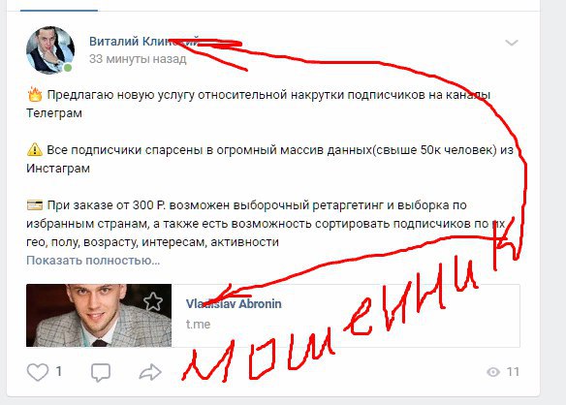This screenshot has width=566, height=405.
Task: Open post timestamp 33 минуты назад
Action: coord(138,59)
